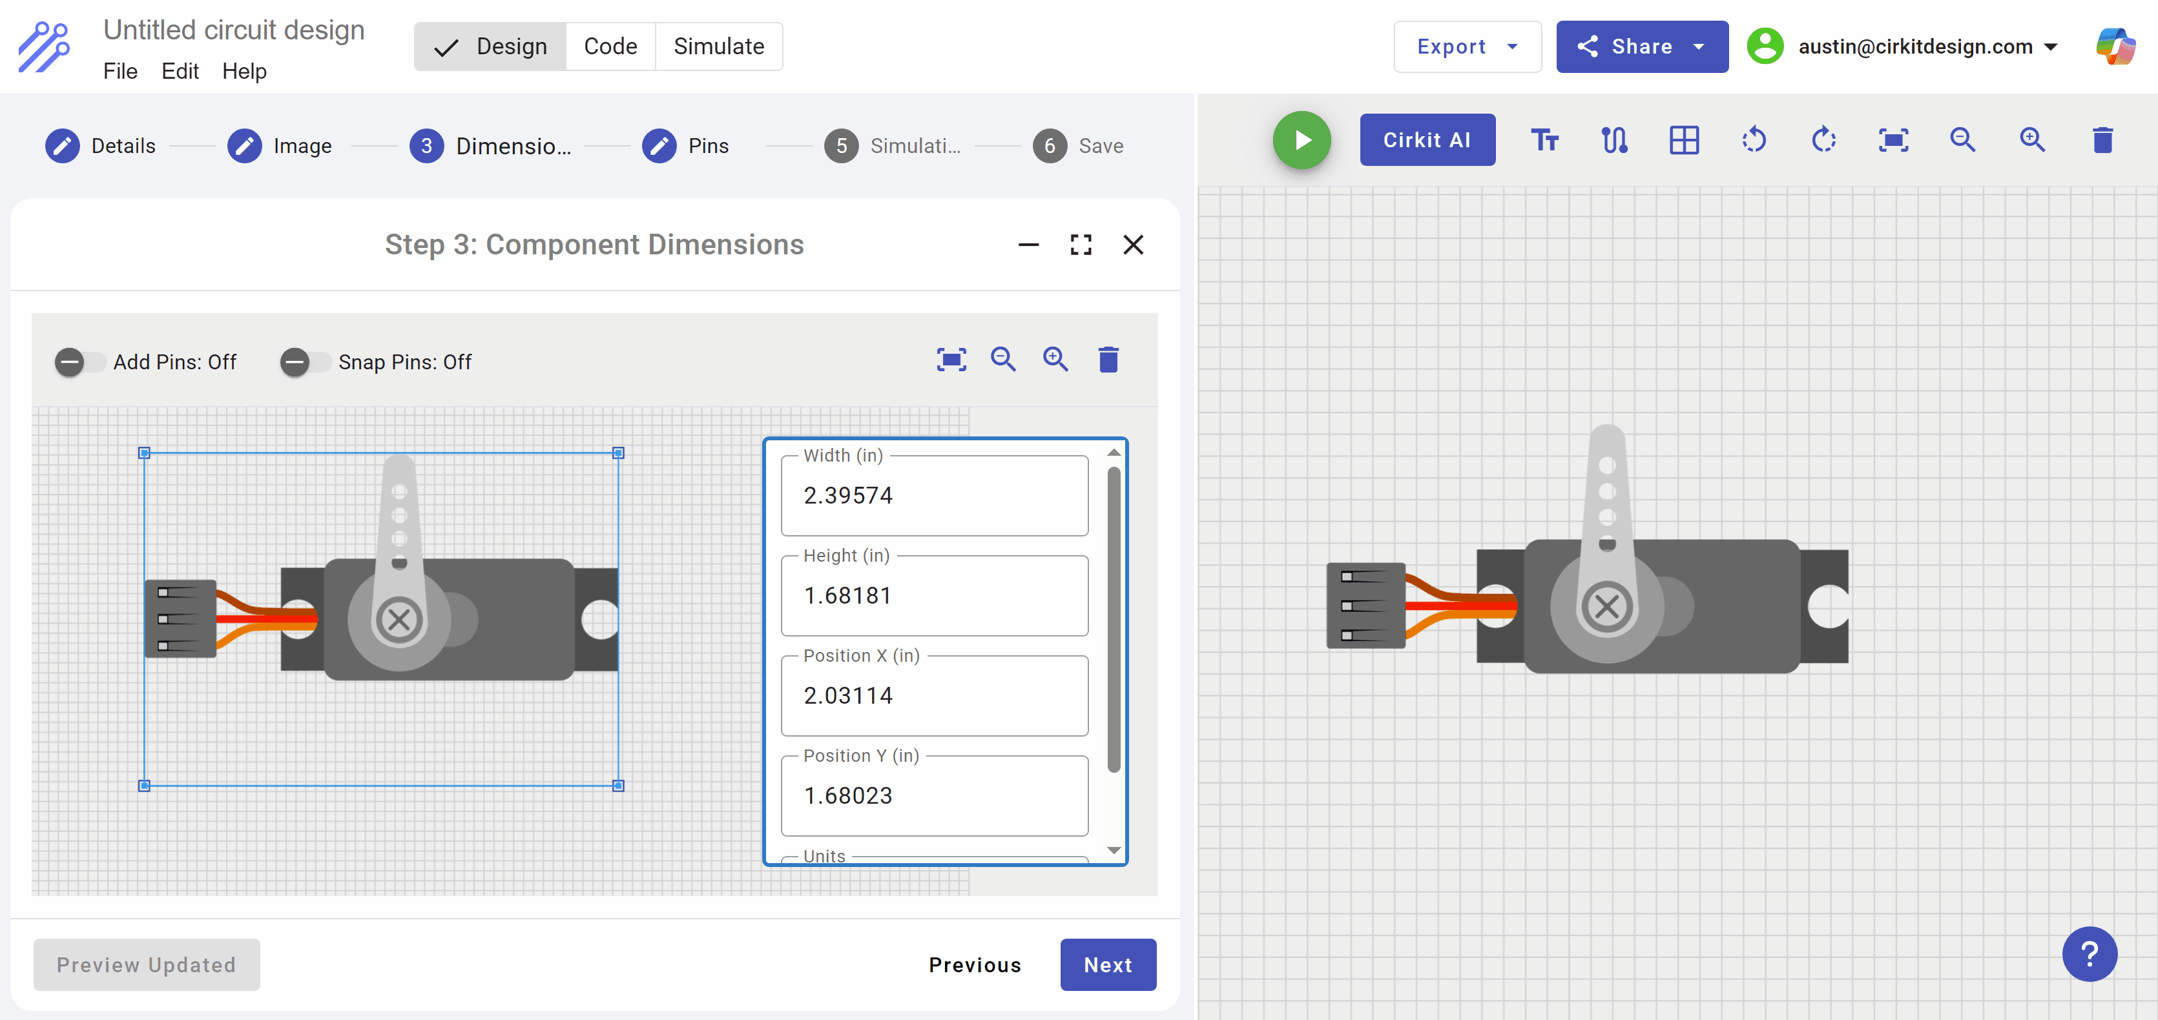Click the Next button
Image resolution: width=2158 pixels, height=1020 pixels.
tap(1108, 964)
